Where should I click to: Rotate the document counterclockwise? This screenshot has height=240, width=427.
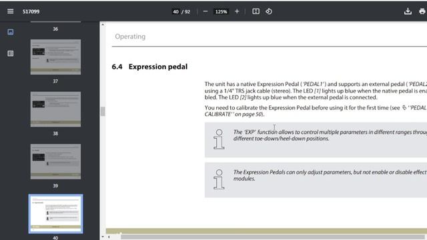pyautogui.click(x=269, y=11)
